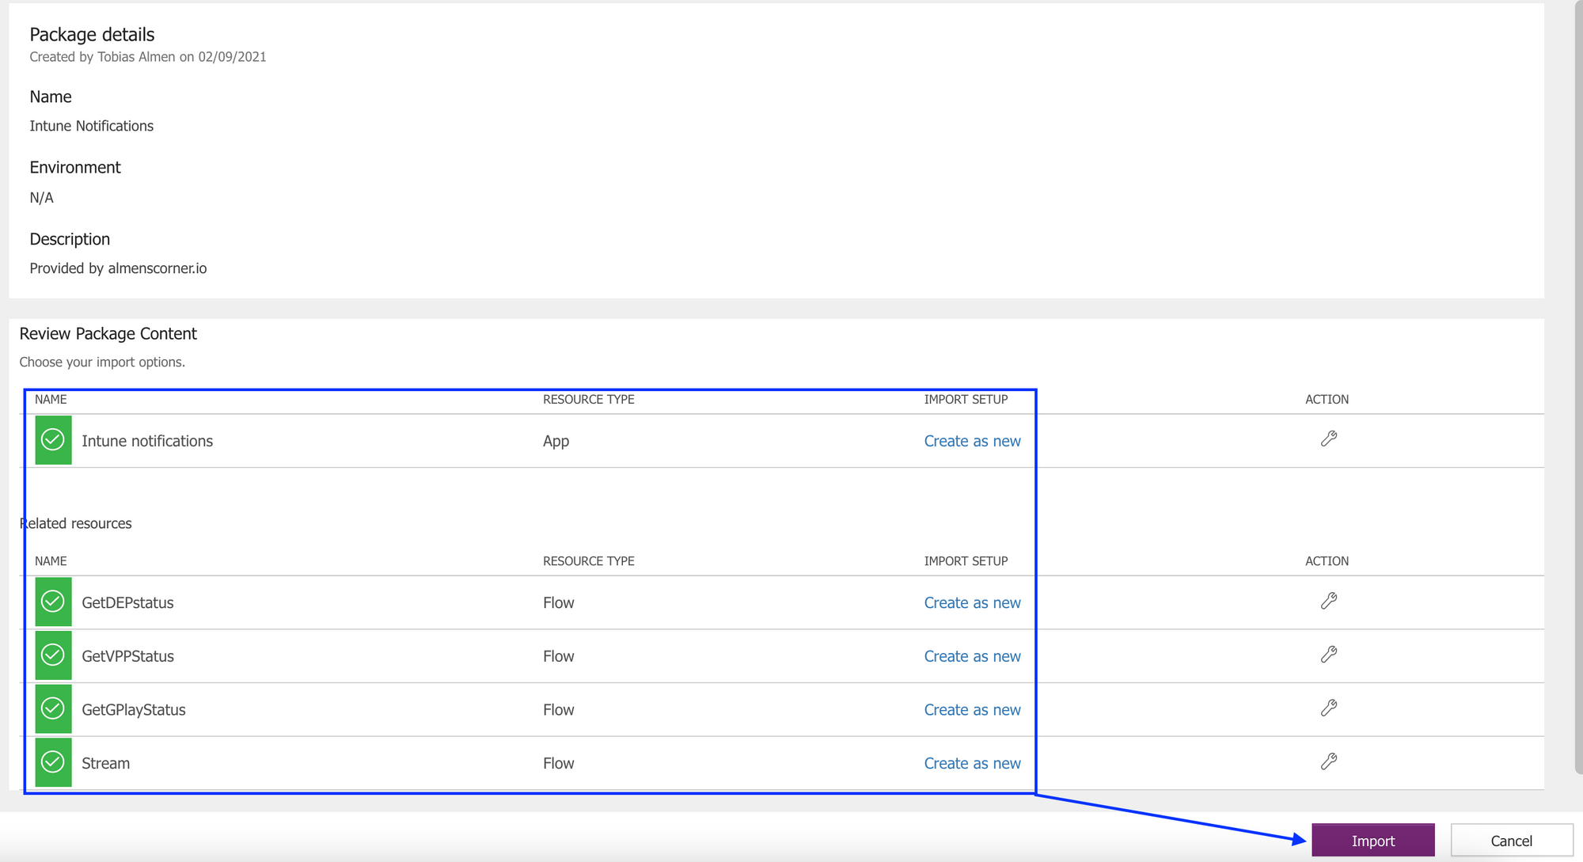
Task: Click the IMPORT SETUP column header
Action: click(966, 399)
